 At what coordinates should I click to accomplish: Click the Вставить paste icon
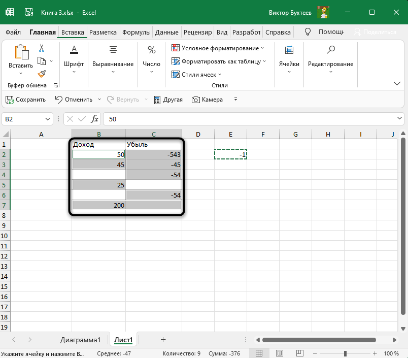coord(21,53)
